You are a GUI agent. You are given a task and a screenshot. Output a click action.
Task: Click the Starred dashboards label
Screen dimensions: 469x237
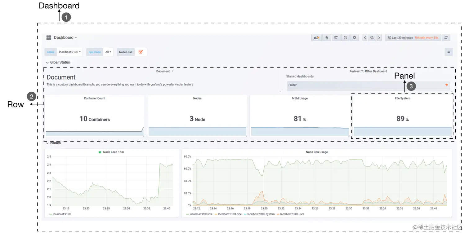[300, 76]
